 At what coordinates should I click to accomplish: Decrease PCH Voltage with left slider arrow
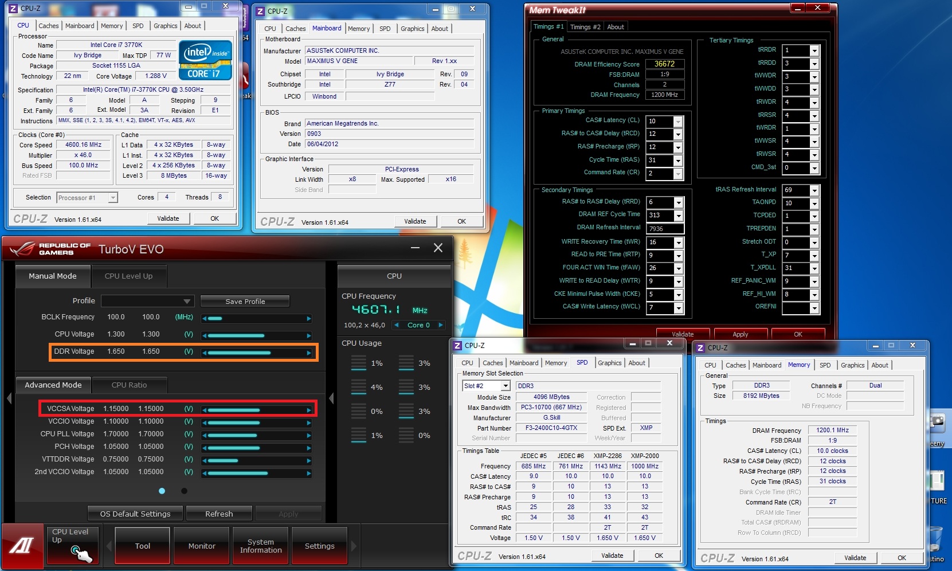(204, 448)
